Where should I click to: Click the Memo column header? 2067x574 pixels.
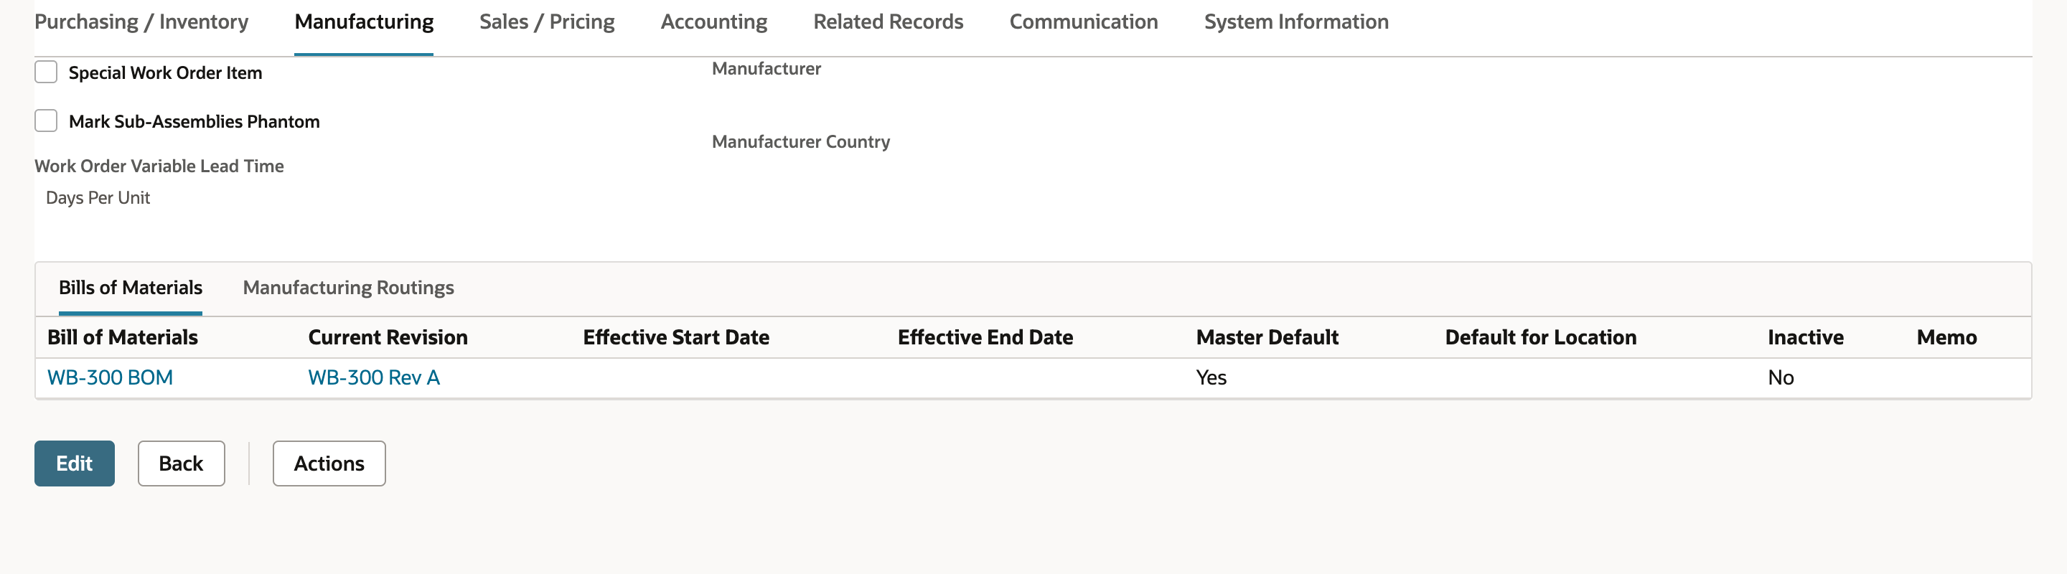pos(1947,337)
